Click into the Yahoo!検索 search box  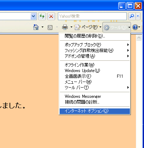pos(92,16)
